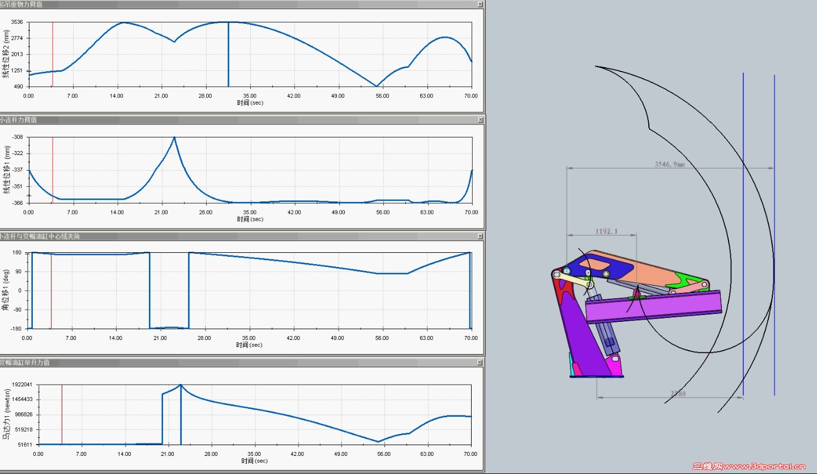Close the 小连杆与变幅油缸中心线夹角 plot window

[481, 236]
